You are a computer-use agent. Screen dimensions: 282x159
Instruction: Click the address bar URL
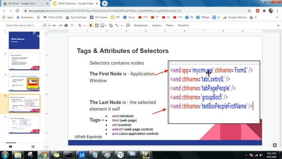(x=105, y=11)
